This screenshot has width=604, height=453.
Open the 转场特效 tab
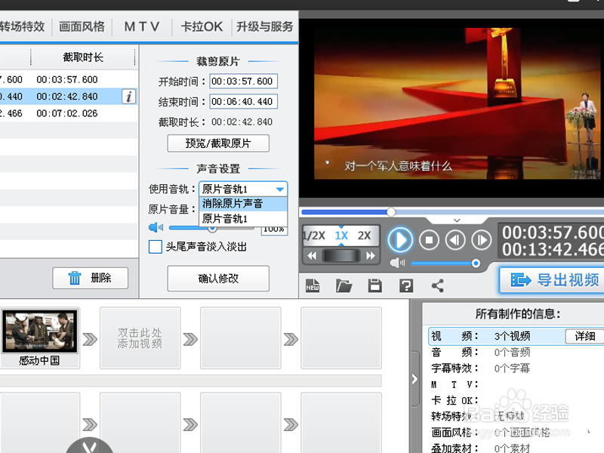pos(23,26)
